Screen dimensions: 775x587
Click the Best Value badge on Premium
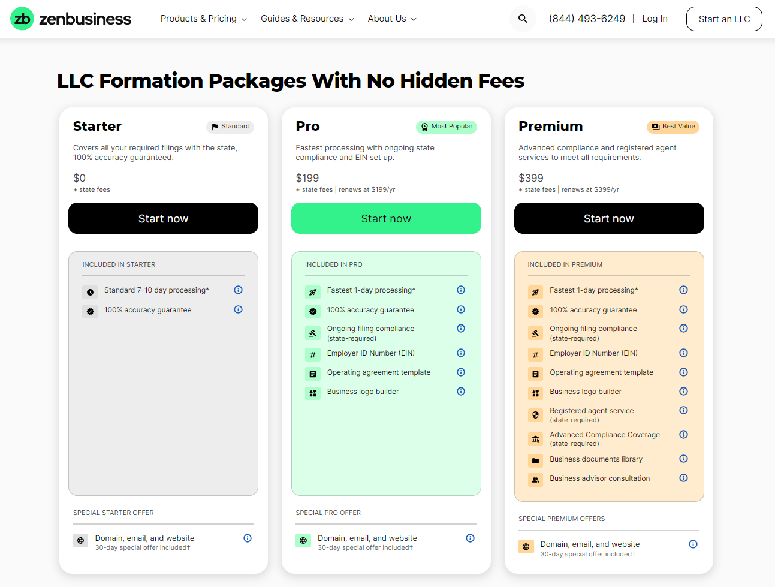tap(673, 127)
